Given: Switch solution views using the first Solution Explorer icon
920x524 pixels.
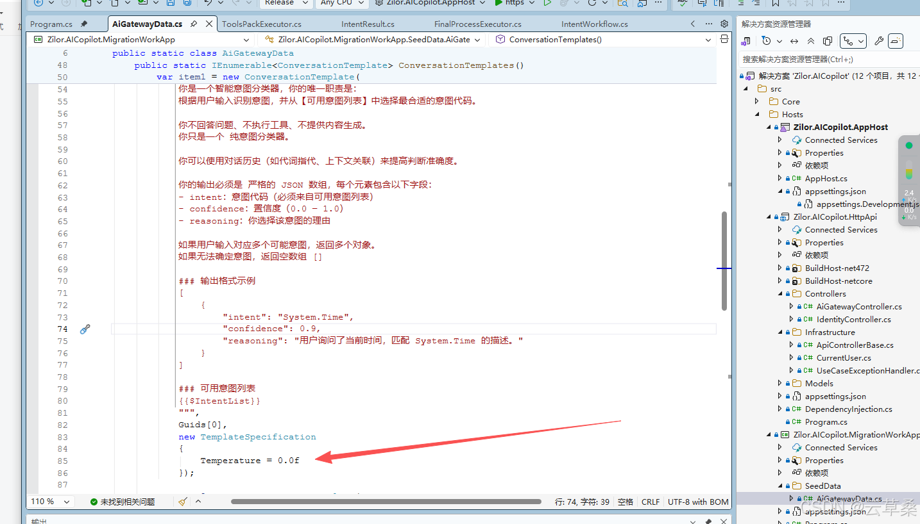Looking at the screenshot, I should click(746, 40).
